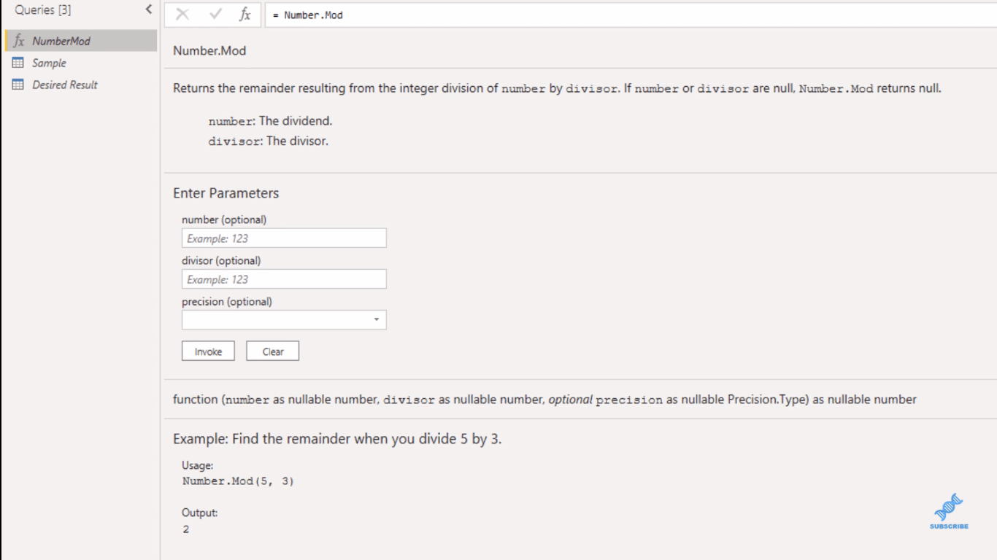Cancel the formula edit with the X icon
Viewport: 997px width, 560px height.
point(182,15)
